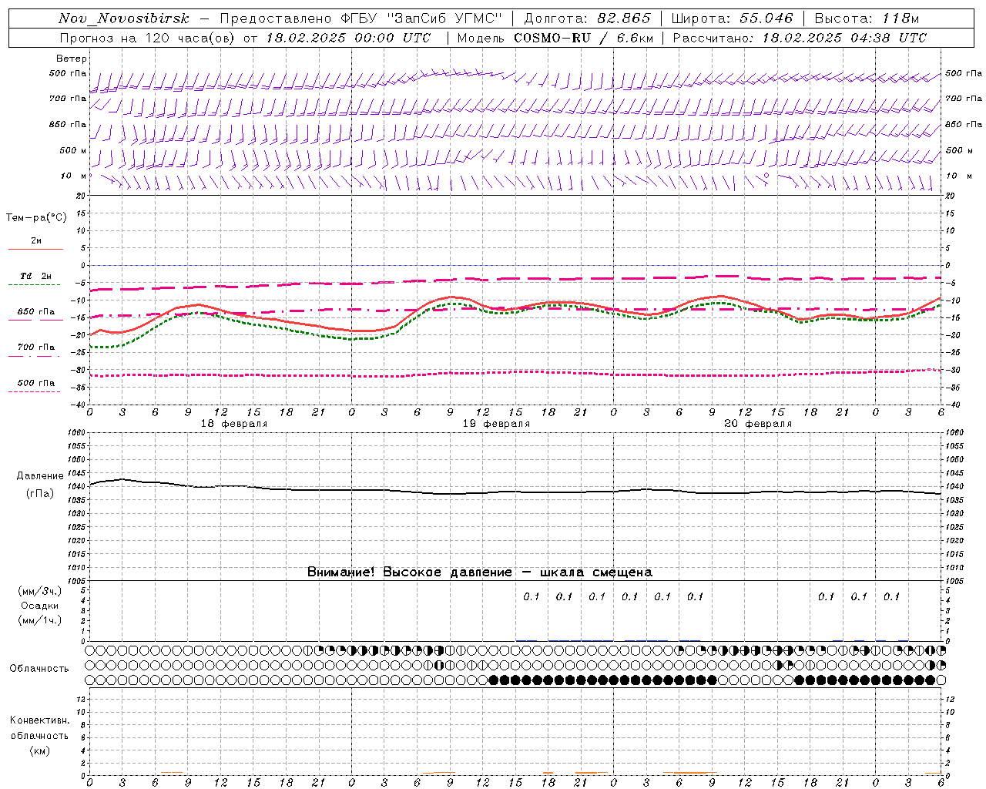Click the Рассчитано: 18.02.2025 04:38 UTC text
Image resolution: width=986 pixels, height=789 pixels.
pos(800,38)
